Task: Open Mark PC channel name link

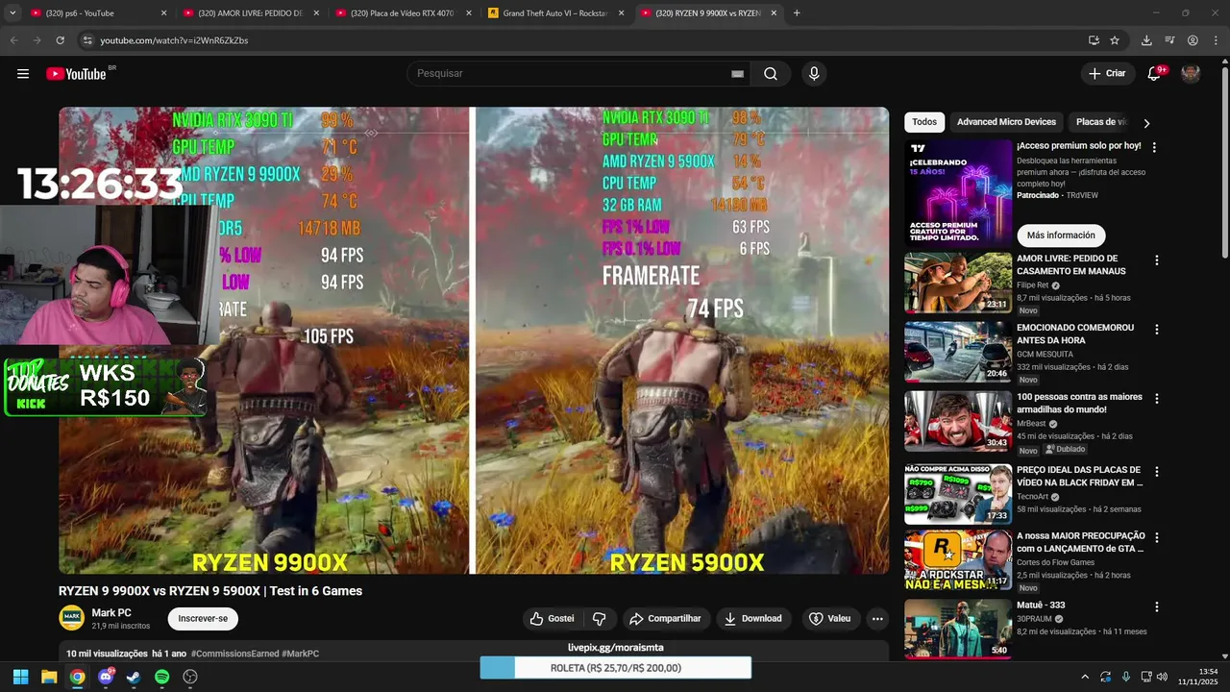Action: coord(111,613)
